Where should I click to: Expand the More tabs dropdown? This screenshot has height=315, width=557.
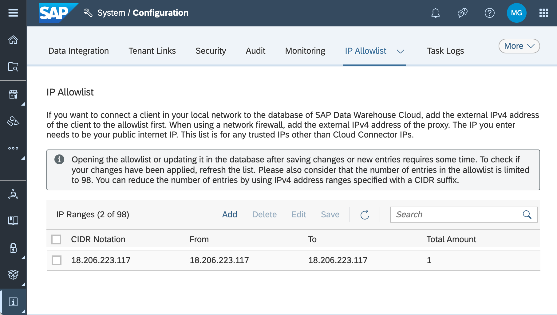(519, 46)
